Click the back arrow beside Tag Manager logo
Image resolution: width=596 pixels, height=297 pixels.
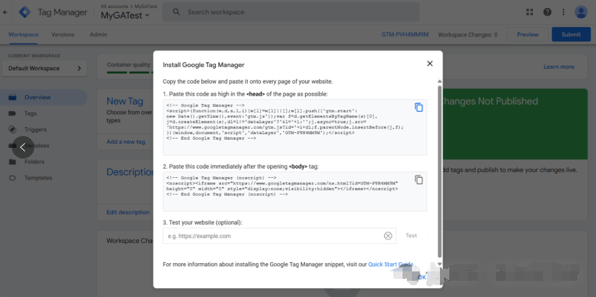(x=5, y=12)
